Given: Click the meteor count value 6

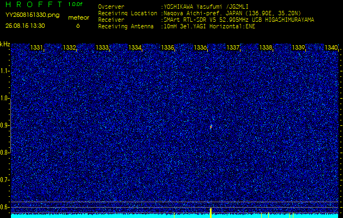Looking at the screenshot, I should pyautogui.click(x=78, y=26).
